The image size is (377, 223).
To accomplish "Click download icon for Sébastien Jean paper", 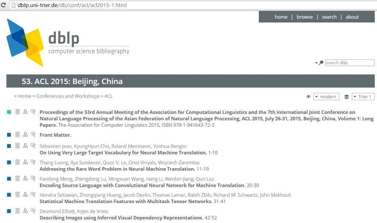I will 25,146.
